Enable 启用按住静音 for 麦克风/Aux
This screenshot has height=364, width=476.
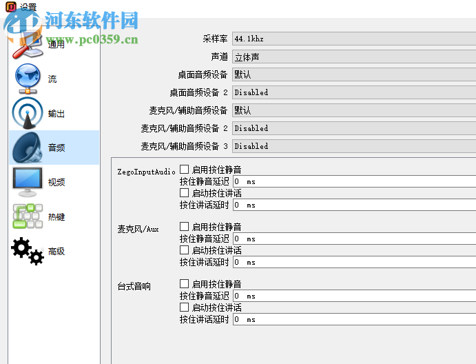(184, 226)
